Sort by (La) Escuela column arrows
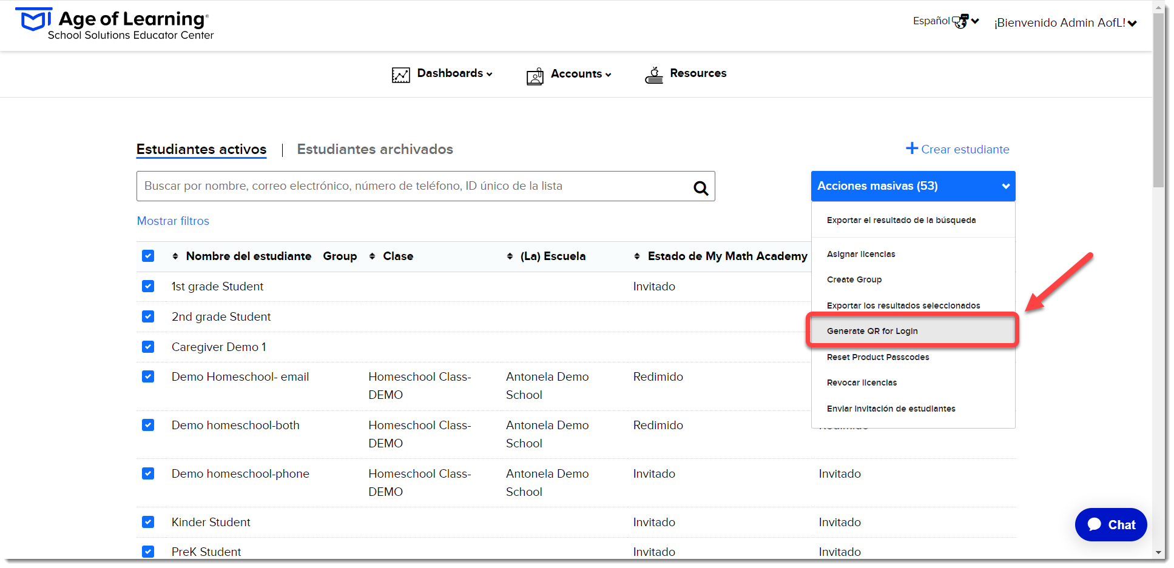This screenshot has height=568, width=1174. [510, 256]
